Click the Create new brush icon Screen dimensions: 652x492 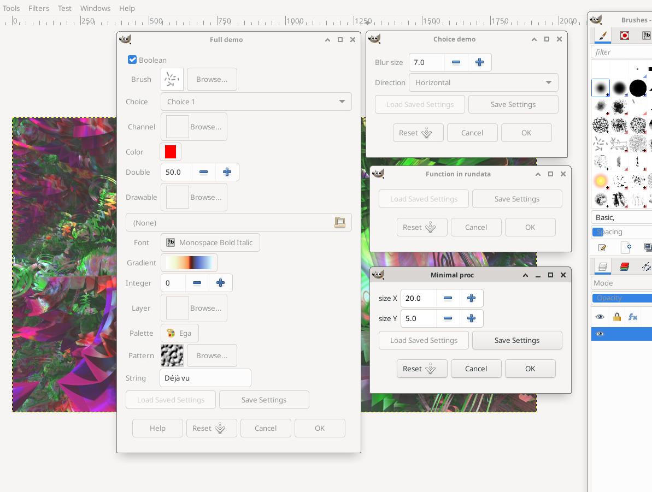coord(626,248)
